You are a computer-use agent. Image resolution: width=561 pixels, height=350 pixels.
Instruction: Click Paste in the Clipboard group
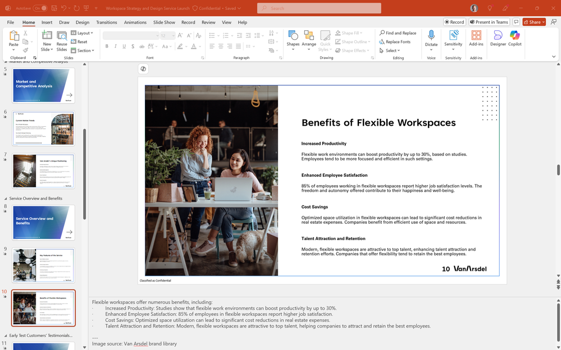click(13, 39)
